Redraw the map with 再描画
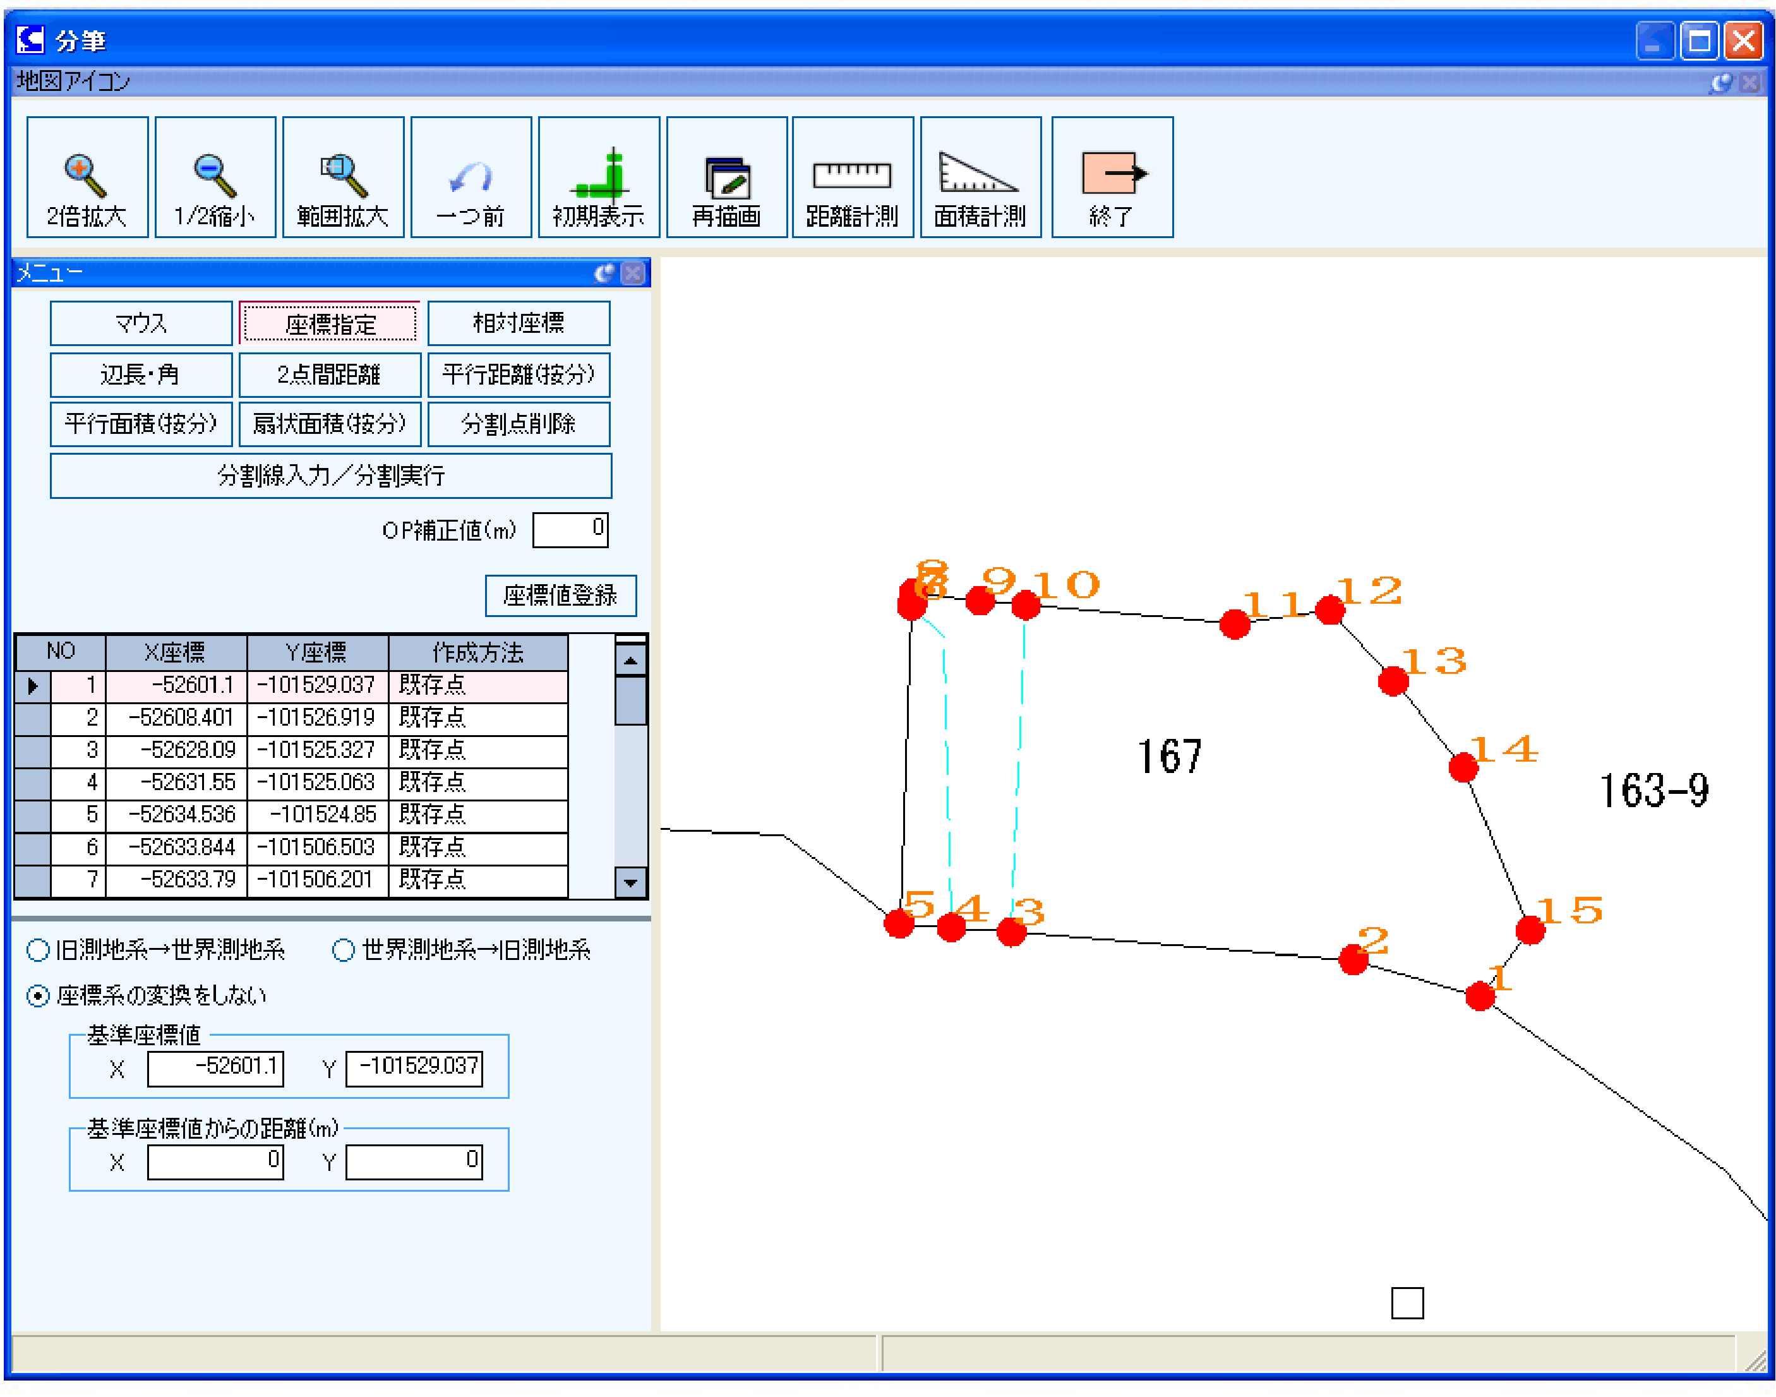 (726, 177)
